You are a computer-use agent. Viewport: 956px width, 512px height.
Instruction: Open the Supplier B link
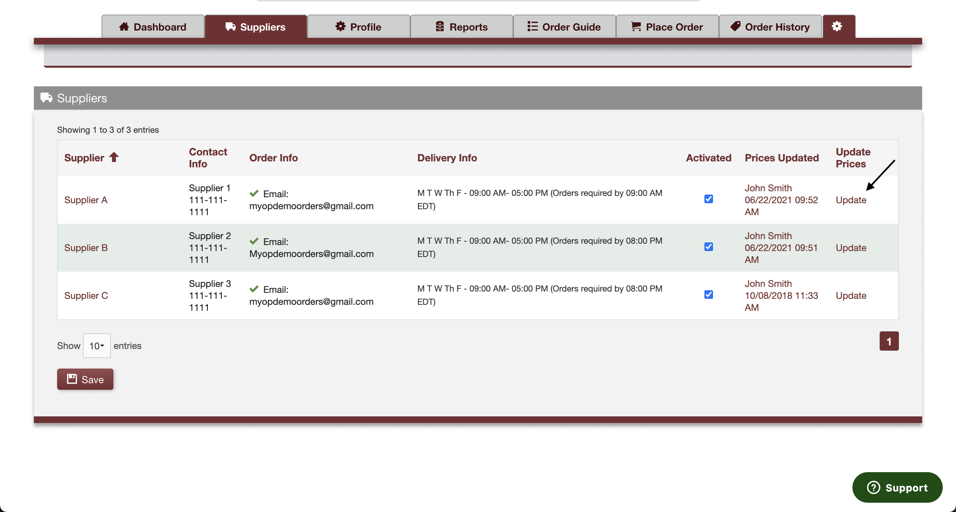86,248
